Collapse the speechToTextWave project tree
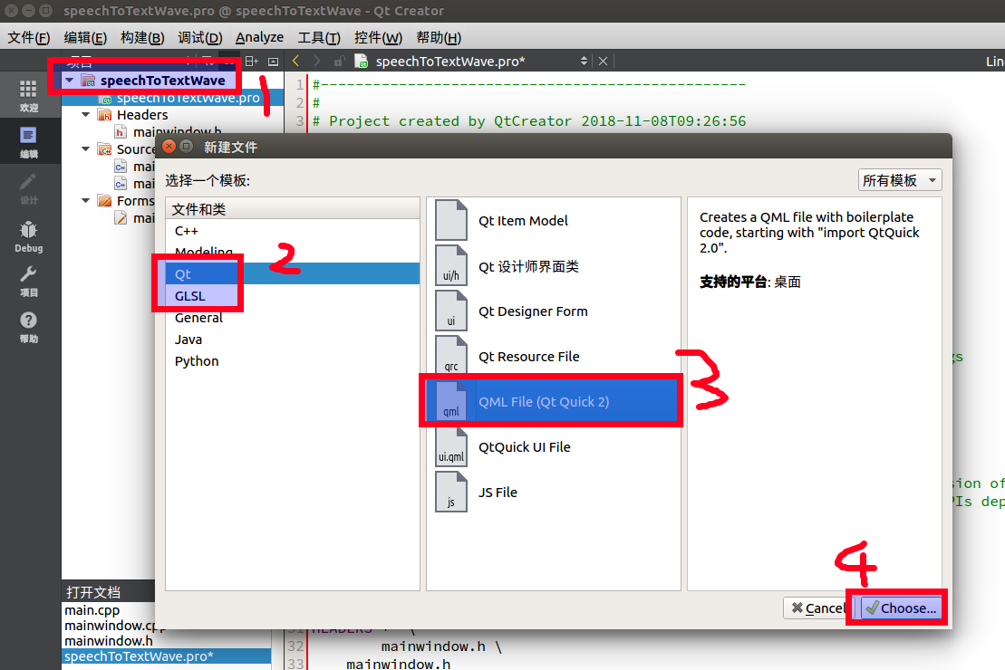 point(69,80)
